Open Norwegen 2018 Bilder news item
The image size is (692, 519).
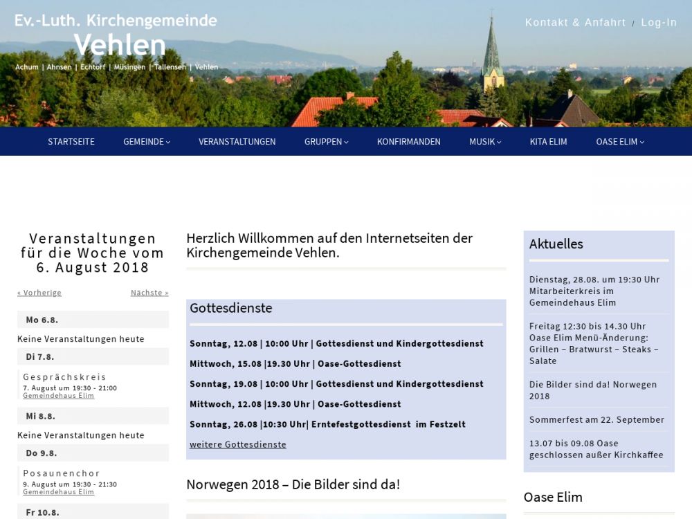coord(592,390)
